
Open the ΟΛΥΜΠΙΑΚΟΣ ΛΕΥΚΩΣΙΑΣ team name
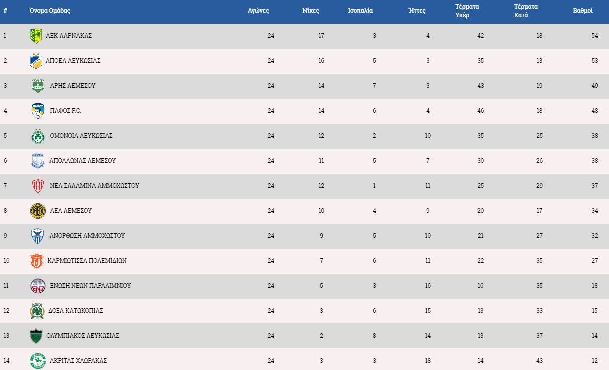[83, 336]
